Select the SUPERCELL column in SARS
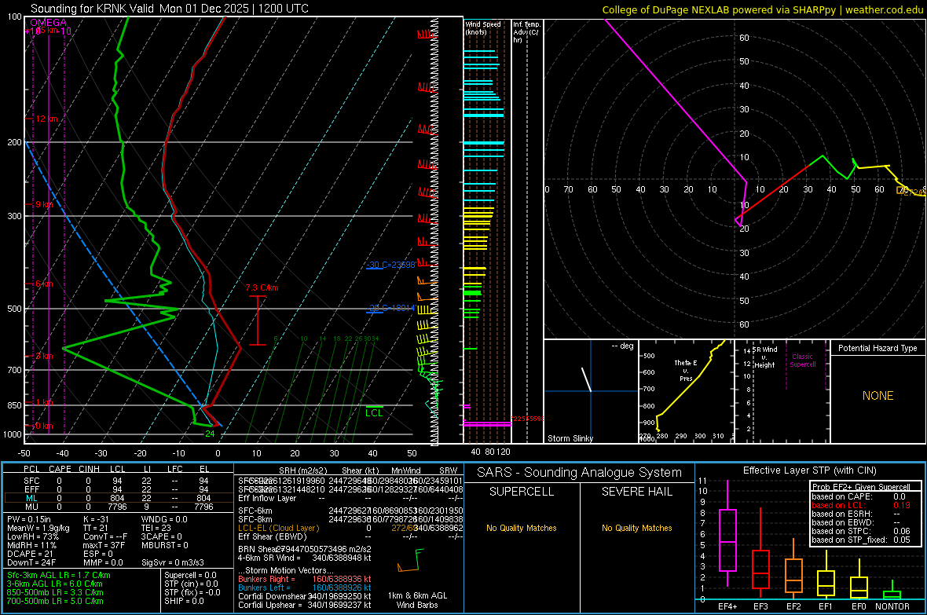 [x=522, y=492]
